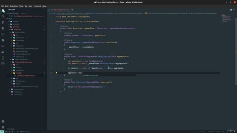Screen dimensions: 237x133
Task: Open Post.Cmd.Api.csproj file
Action: pos(23,54)
